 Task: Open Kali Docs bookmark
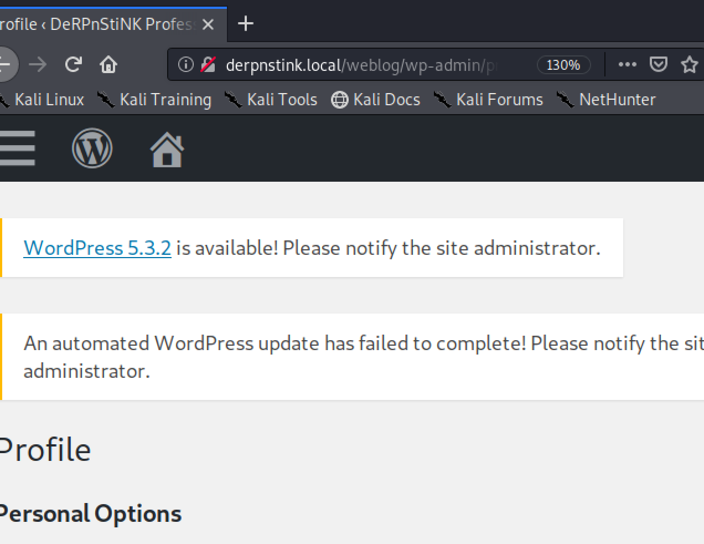[x=376, y=100]
